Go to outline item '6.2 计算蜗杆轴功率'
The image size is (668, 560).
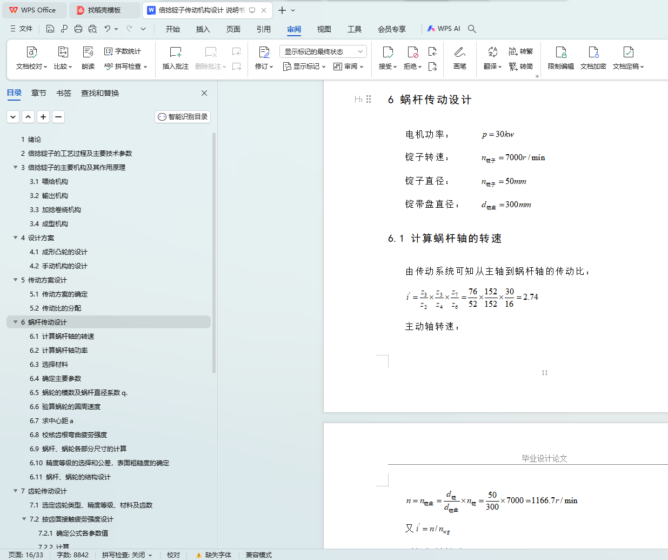(59, 350)
